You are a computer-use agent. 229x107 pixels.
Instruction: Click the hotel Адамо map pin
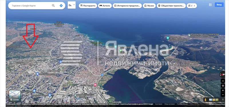point(95,85)
